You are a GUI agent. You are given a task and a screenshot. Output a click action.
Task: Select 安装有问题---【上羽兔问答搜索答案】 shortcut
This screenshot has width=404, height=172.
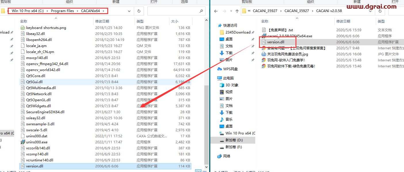[296, 48]
